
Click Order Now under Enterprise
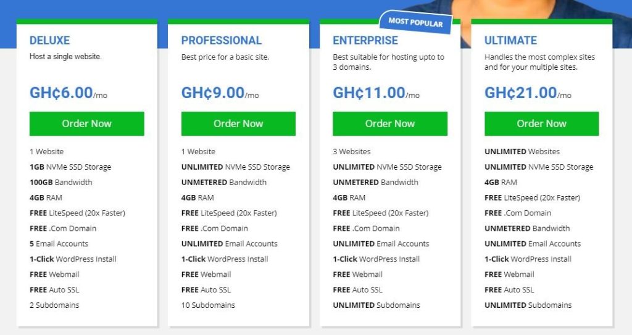coord(390,124)
